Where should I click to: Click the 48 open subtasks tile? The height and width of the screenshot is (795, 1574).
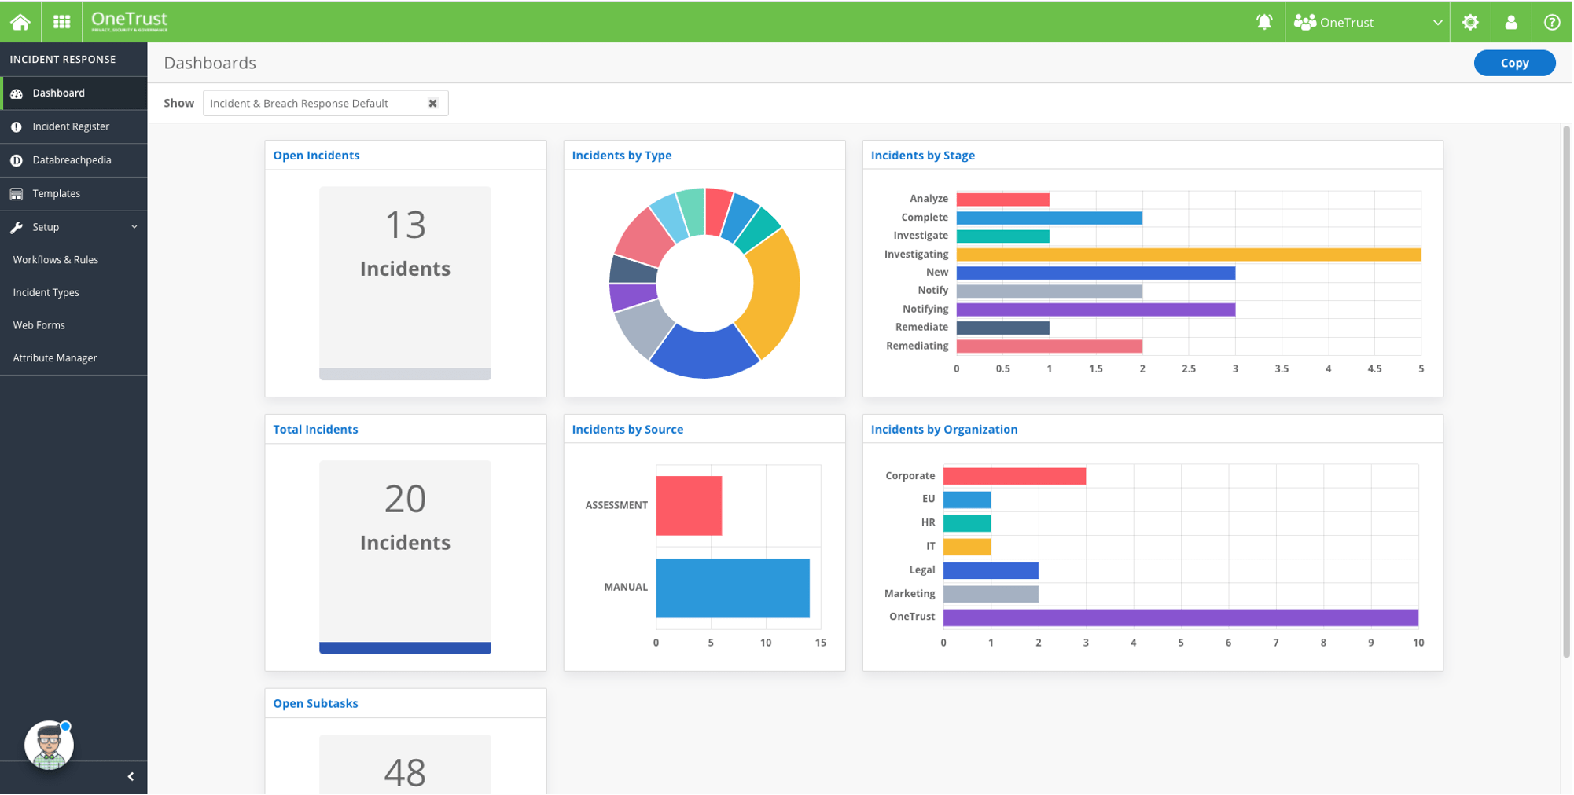(405, 765)
